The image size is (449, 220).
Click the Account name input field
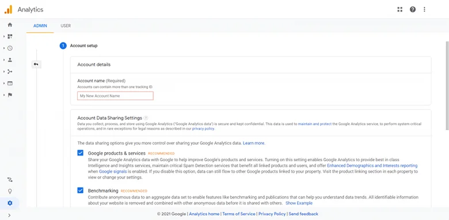(115, 96)
